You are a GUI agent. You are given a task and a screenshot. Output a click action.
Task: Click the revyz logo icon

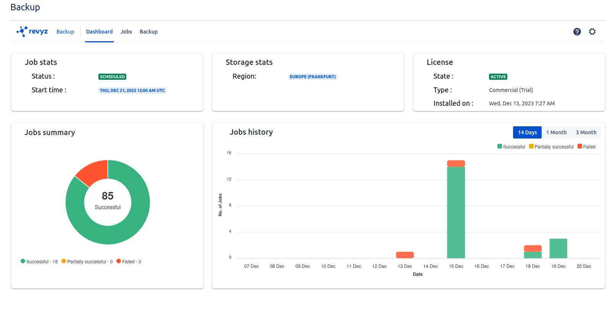[x=22, y=31]
